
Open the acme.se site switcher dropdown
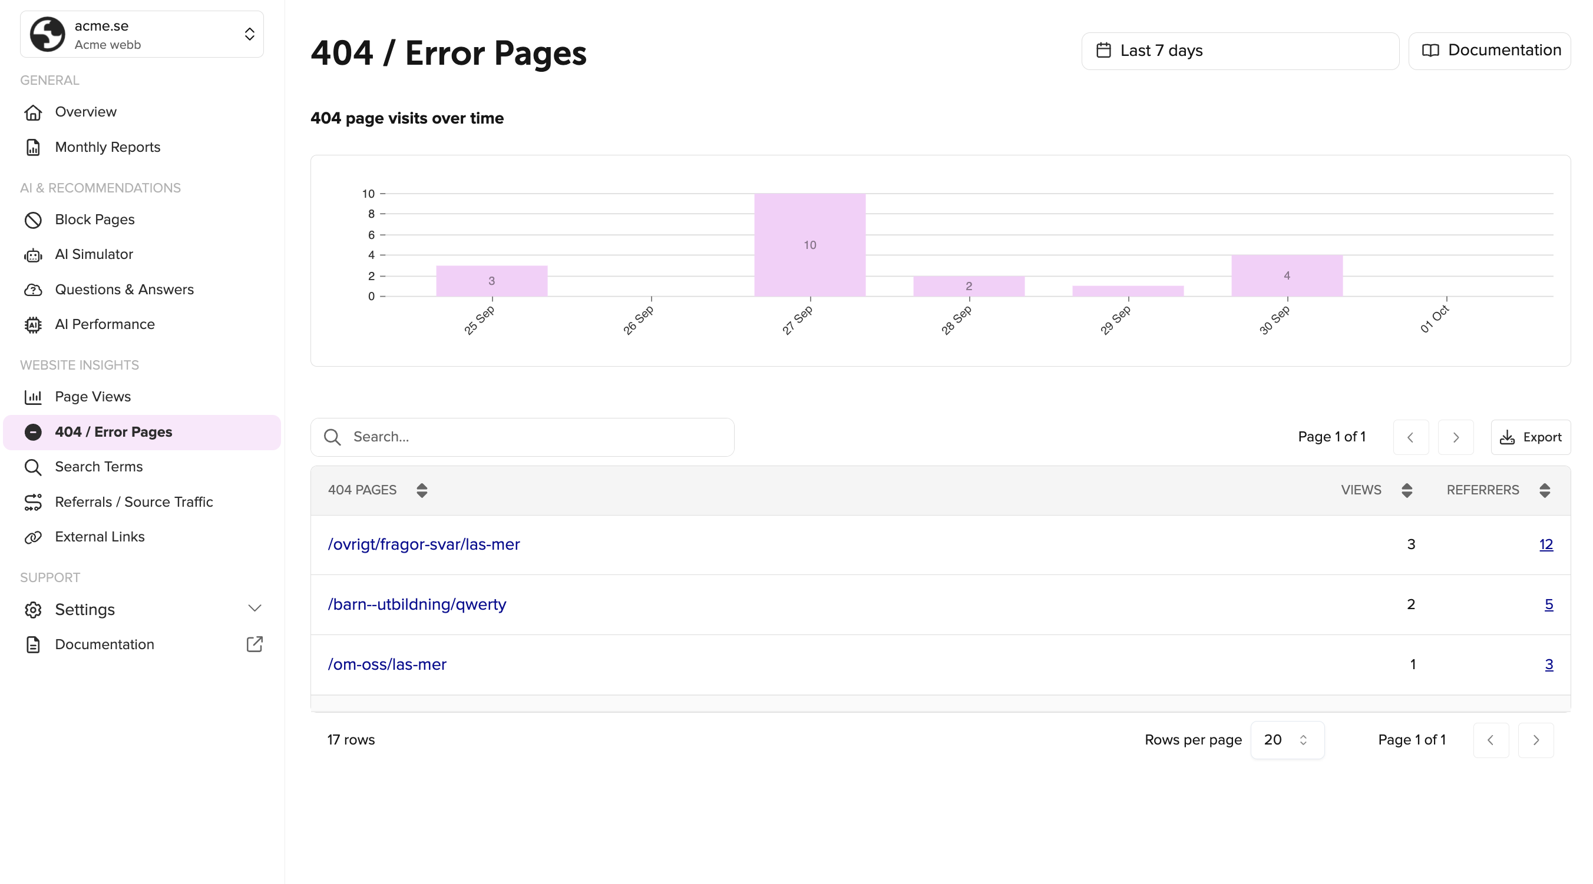coord(141,35)
